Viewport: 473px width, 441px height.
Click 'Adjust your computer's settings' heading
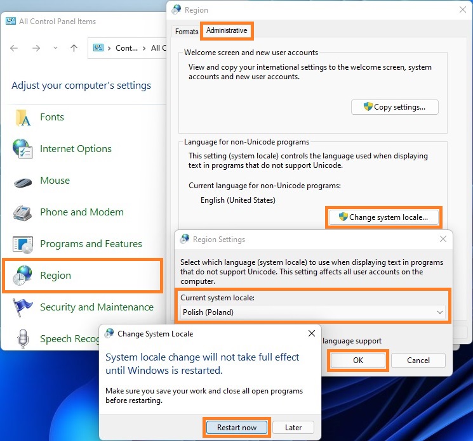coord(81,86)
